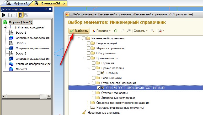203x115 pixels.
Task: Open the Создать dropdown menu
Action: coord(141,31)
